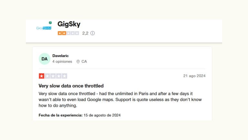Click the red one-star review rating
This screenshot has height=140, width=248.
pos(42,76)
